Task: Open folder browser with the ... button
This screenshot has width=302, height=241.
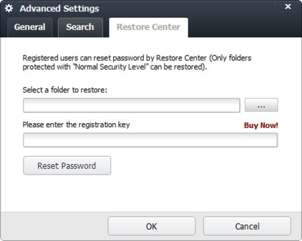Action: pyautogui.click(x=261, y=105)
